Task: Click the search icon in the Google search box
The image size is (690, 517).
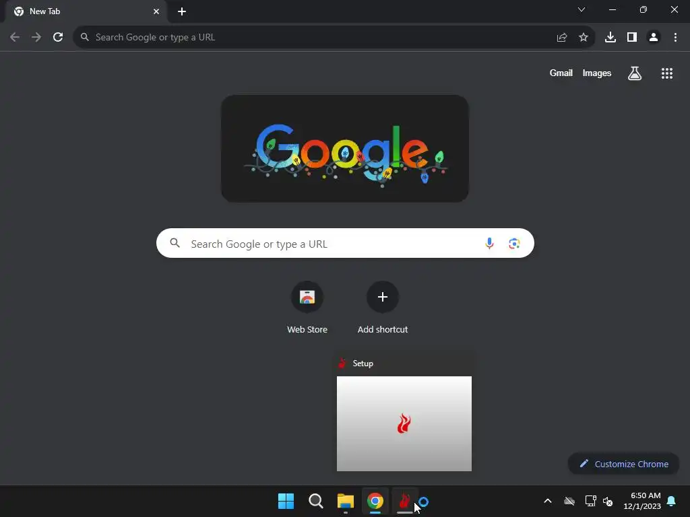Action: pyautogui.click(x=175, y=242)
